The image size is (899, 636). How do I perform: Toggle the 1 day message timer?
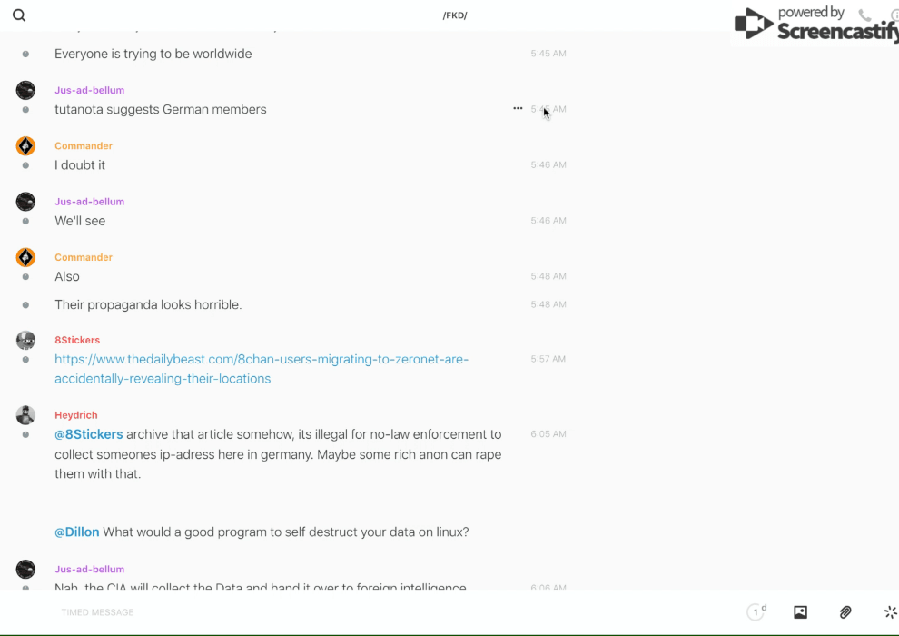click(x=756, y=612)
